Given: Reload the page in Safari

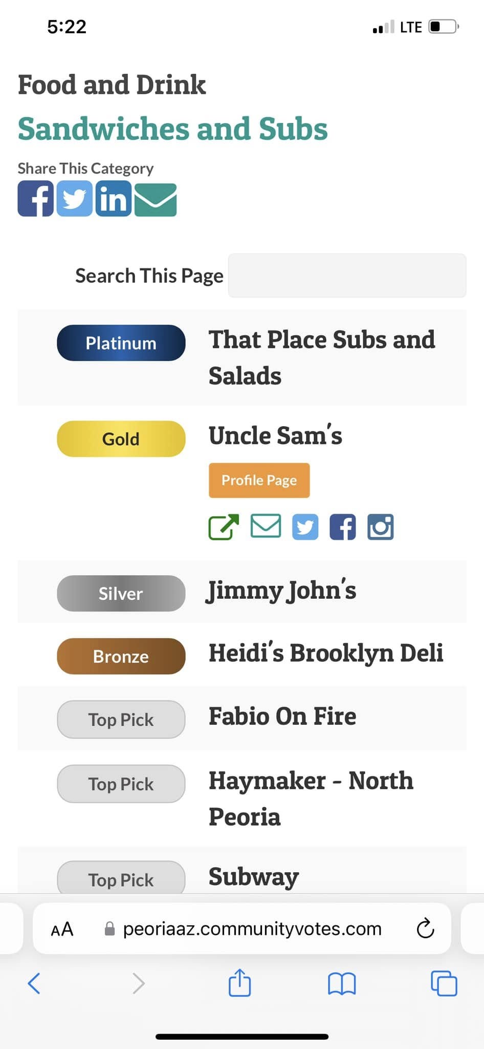Looking at the screenshot, I should click(x=426, y=928).
